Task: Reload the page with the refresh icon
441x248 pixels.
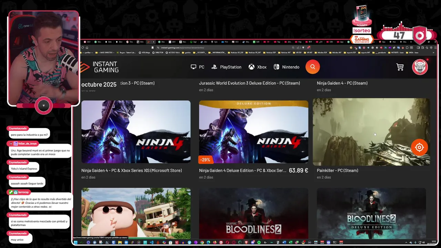Action: tap(83, 48)
